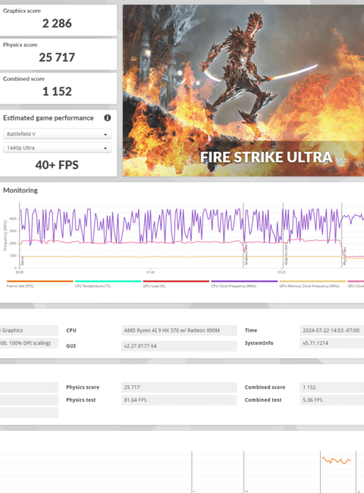
Task: Click the Combined test value 5.36 FPS
Action: (331, 400)
